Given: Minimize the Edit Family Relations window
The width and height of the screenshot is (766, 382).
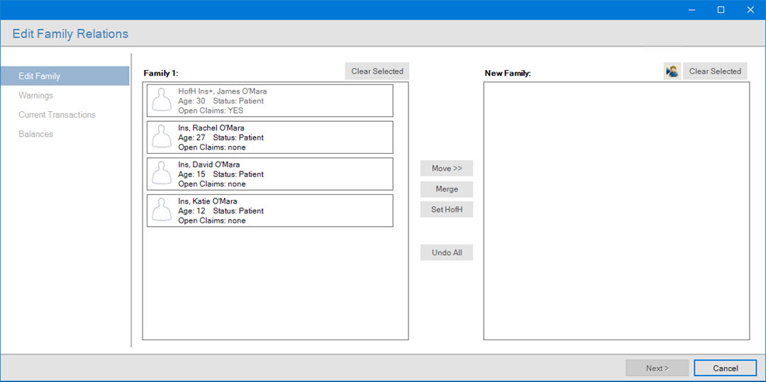Looking at the screenshot, I should pyautogui.click(x=689, y=10).
